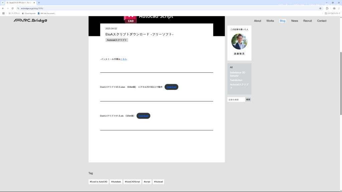Close the EtoA script download tab
Viewport: 342px width, 192px height.
pos(34,3)
